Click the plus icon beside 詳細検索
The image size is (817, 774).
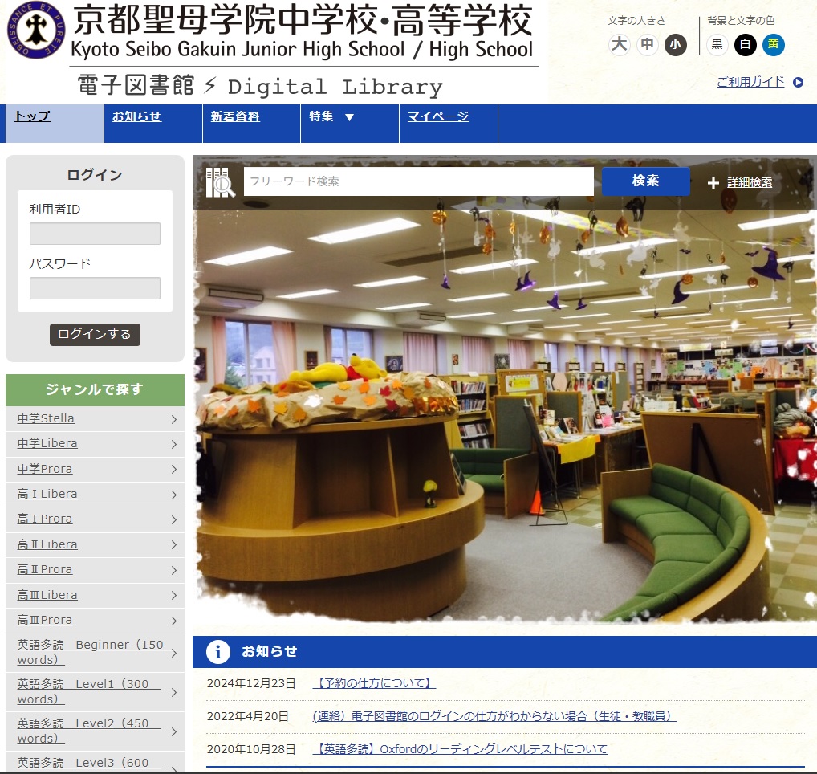[713, 183]
